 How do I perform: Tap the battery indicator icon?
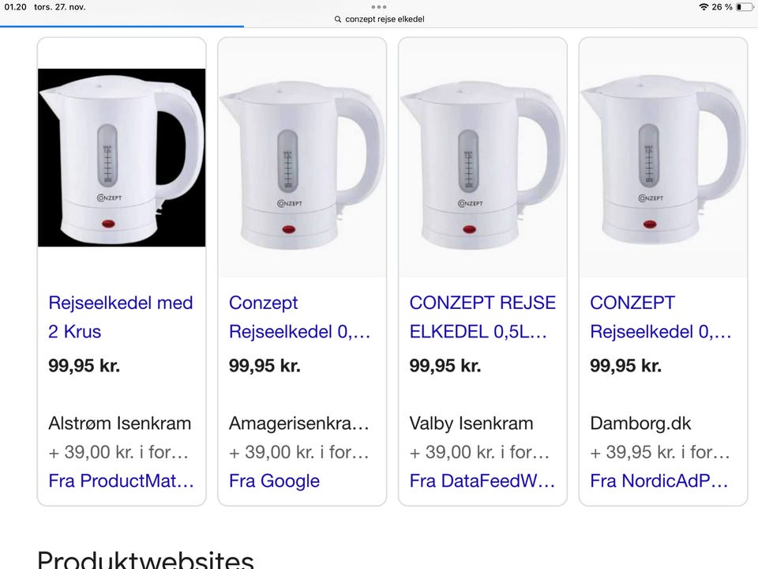[745, 7]
